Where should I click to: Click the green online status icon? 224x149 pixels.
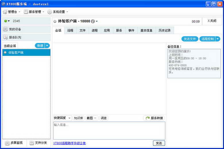click(x=5, y=21)
